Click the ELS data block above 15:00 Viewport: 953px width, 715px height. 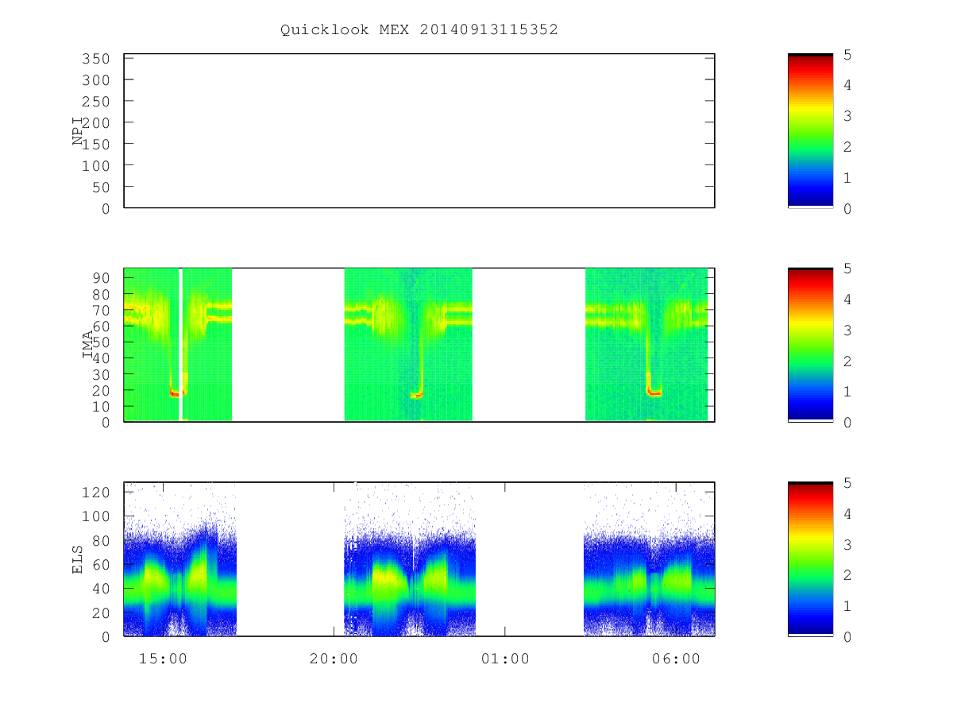point(180,559)
